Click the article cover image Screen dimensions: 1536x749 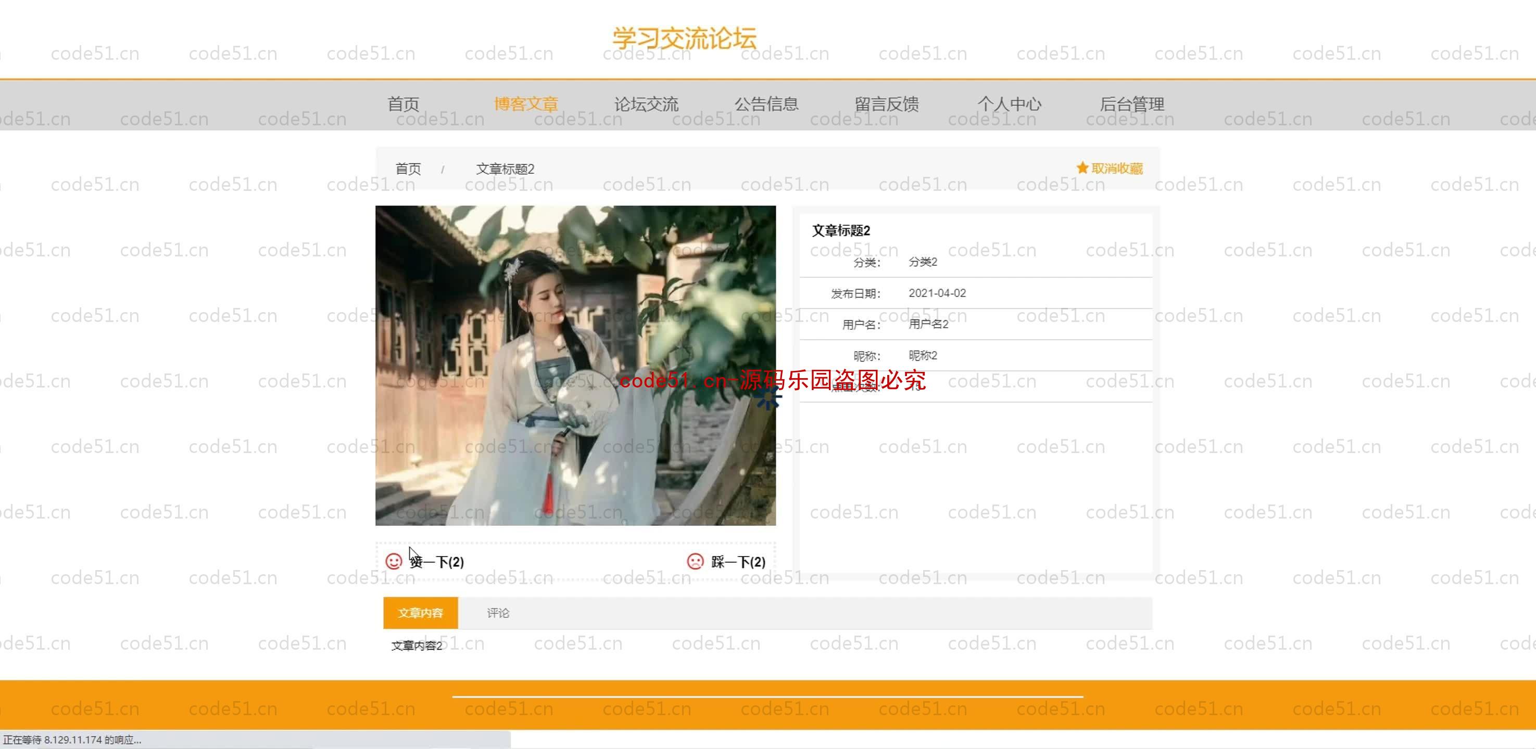pos(575,365)
